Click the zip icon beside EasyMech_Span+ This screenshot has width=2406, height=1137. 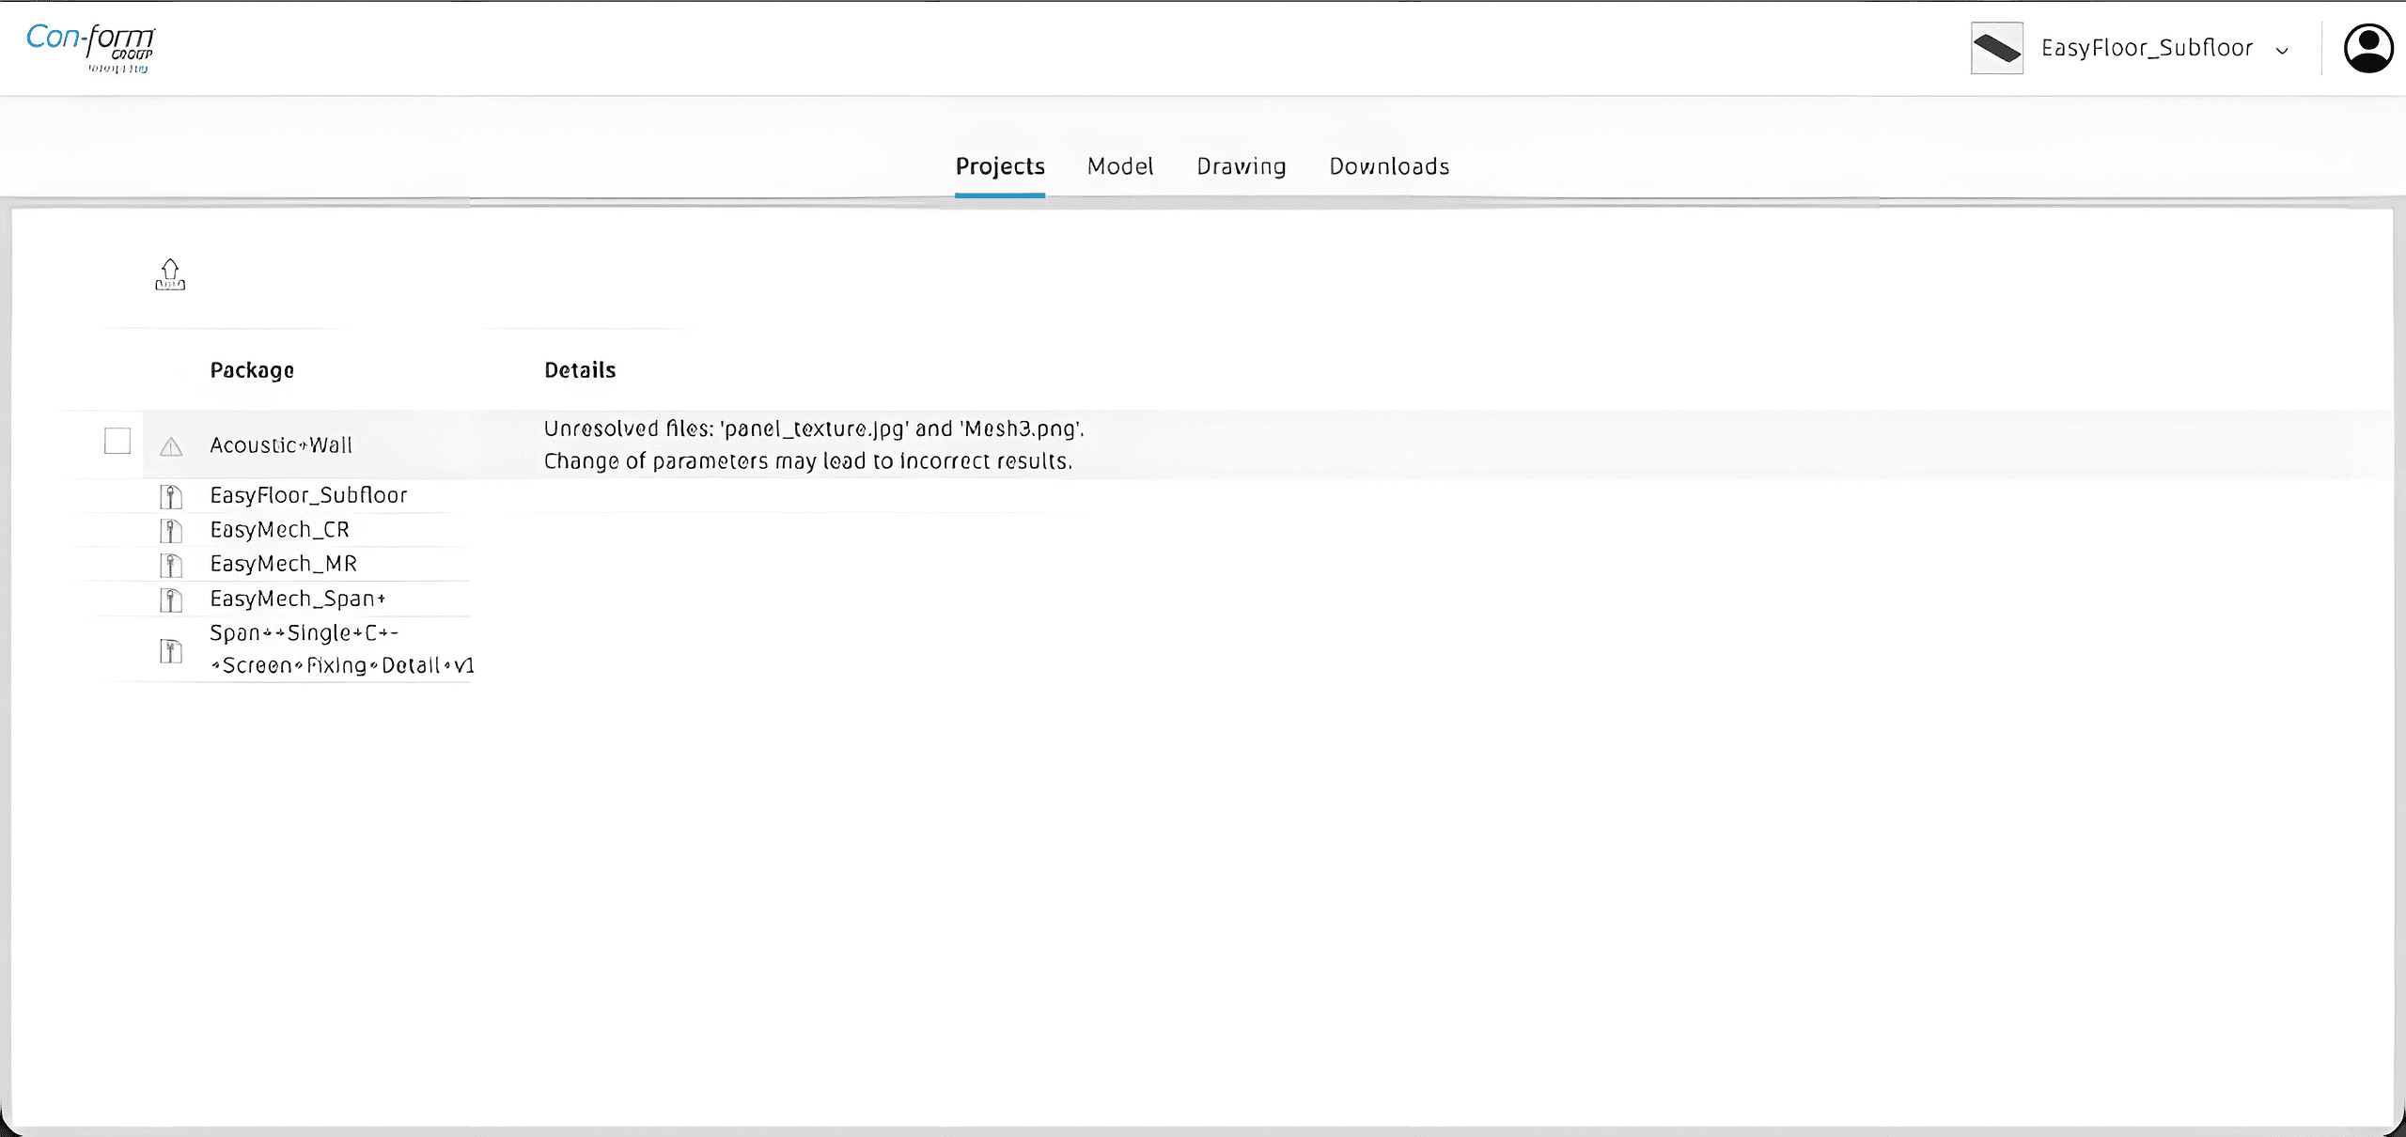pos(171,600)
